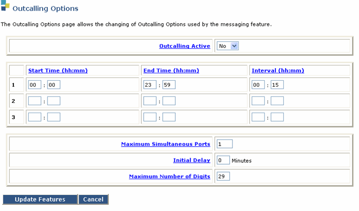Open the Outcalling Active dropdown
Screen dimensions: 359x211
click(227, 46)
